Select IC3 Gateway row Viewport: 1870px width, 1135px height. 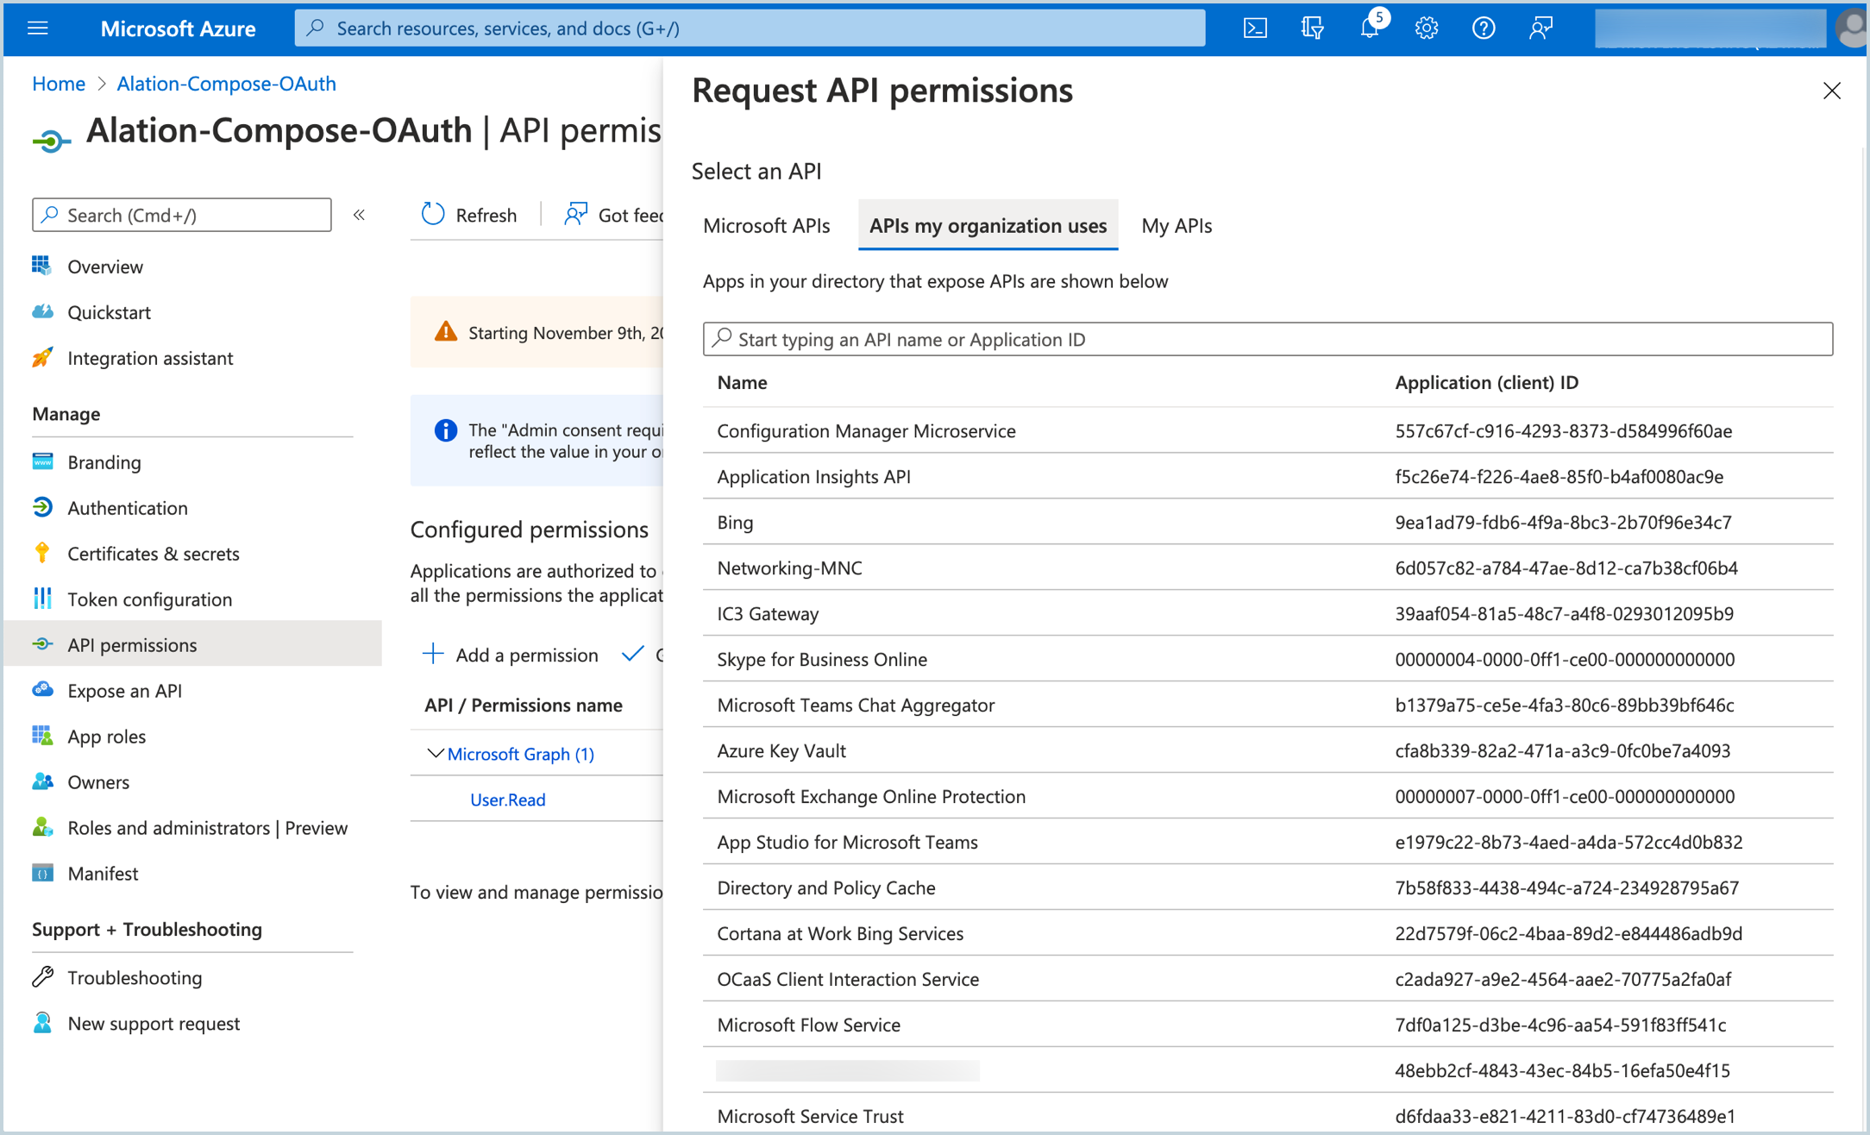pos(1267,613)
